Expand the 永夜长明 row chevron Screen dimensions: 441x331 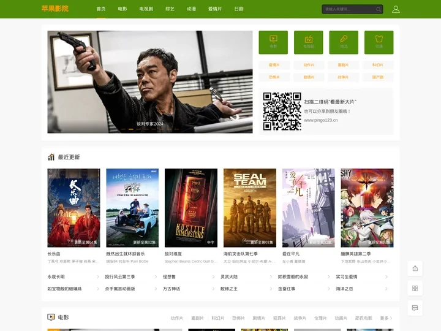pyautogui.click(x=97, y=277)
